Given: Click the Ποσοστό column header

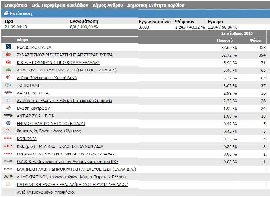Looking at the screenshot, I should point(225,40).
